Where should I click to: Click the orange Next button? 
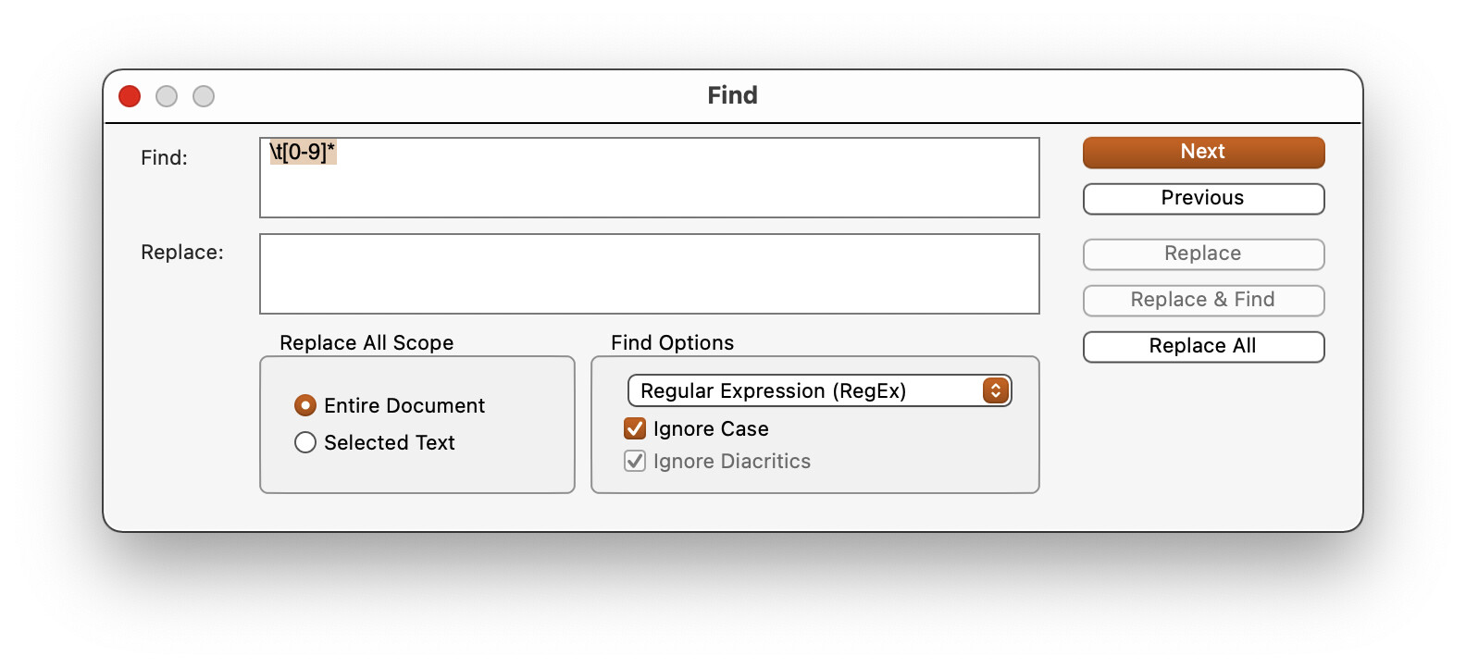[x=1203, y=153]
